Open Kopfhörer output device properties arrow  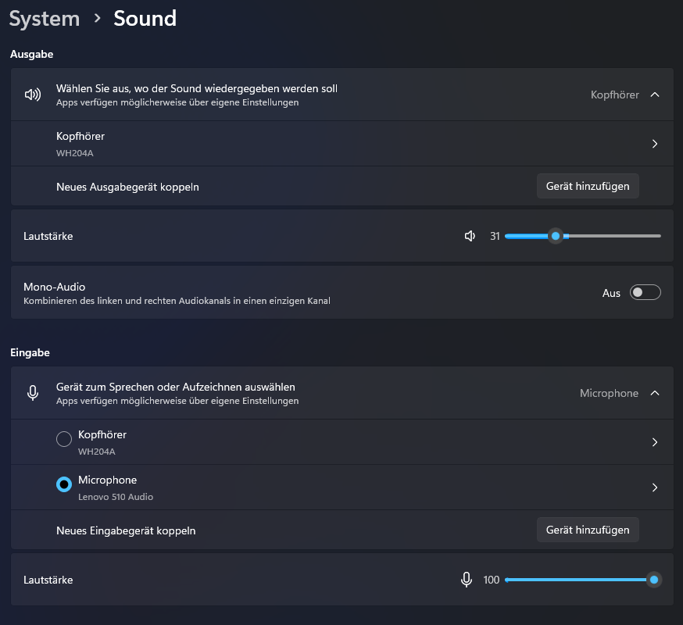655,144
